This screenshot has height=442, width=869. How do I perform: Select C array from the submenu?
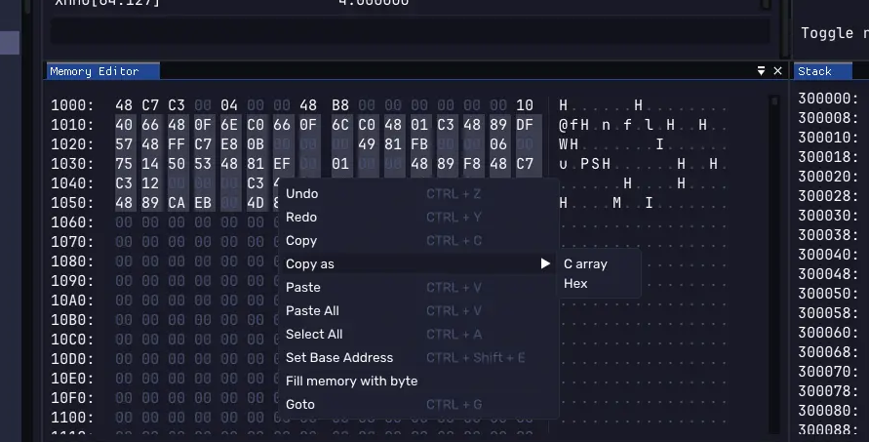[x=585, y=263]
